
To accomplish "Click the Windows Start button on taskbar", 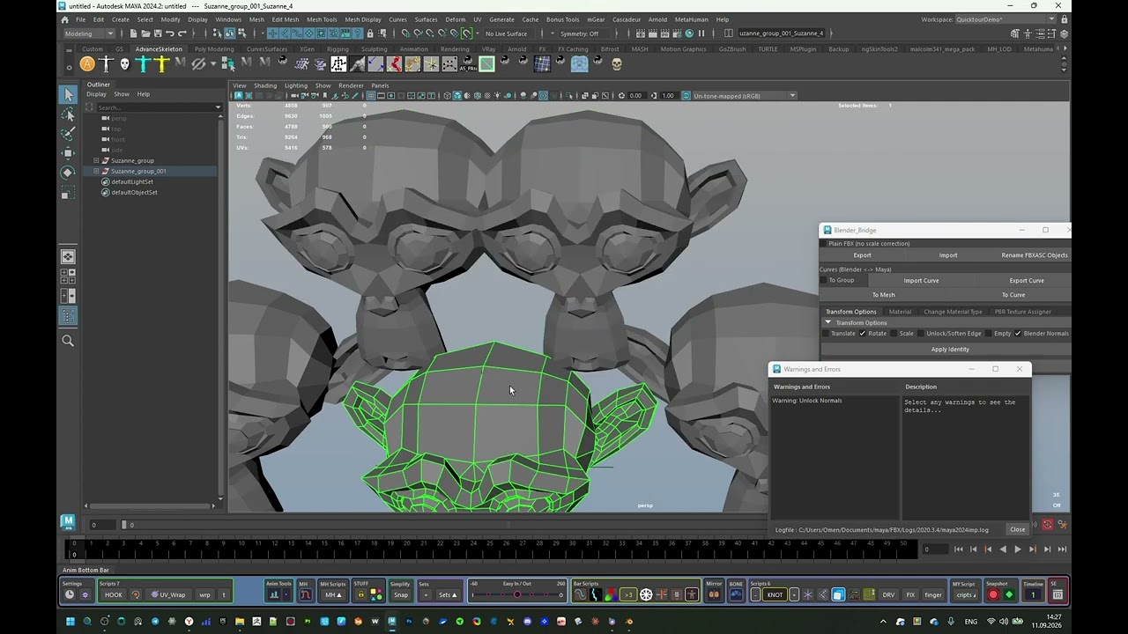I will [70, 622].
